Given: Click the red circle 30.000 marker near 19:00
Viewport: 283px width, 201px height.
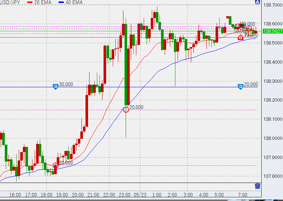Looking at the screenshot, I should 56,165.
